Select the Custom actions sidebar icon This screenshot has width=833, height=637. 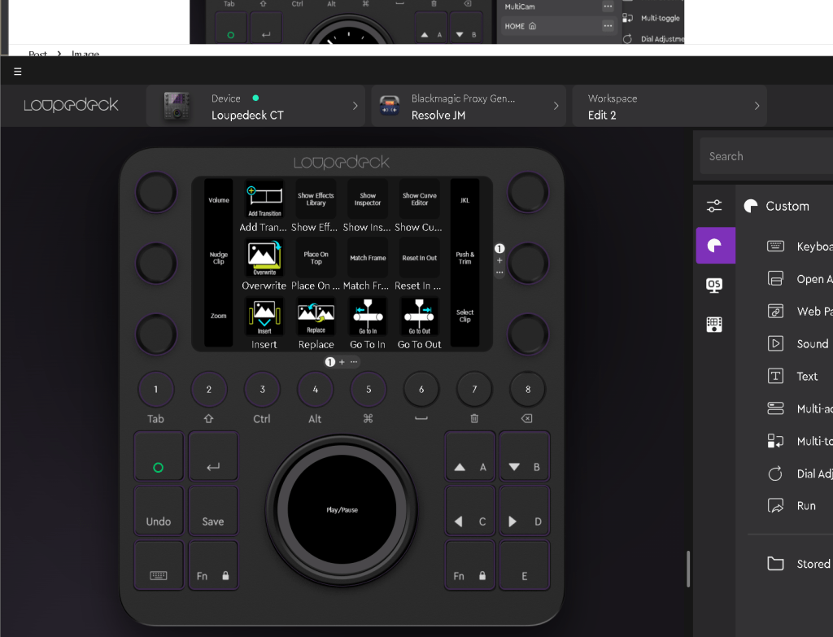(x=716, y=246)
